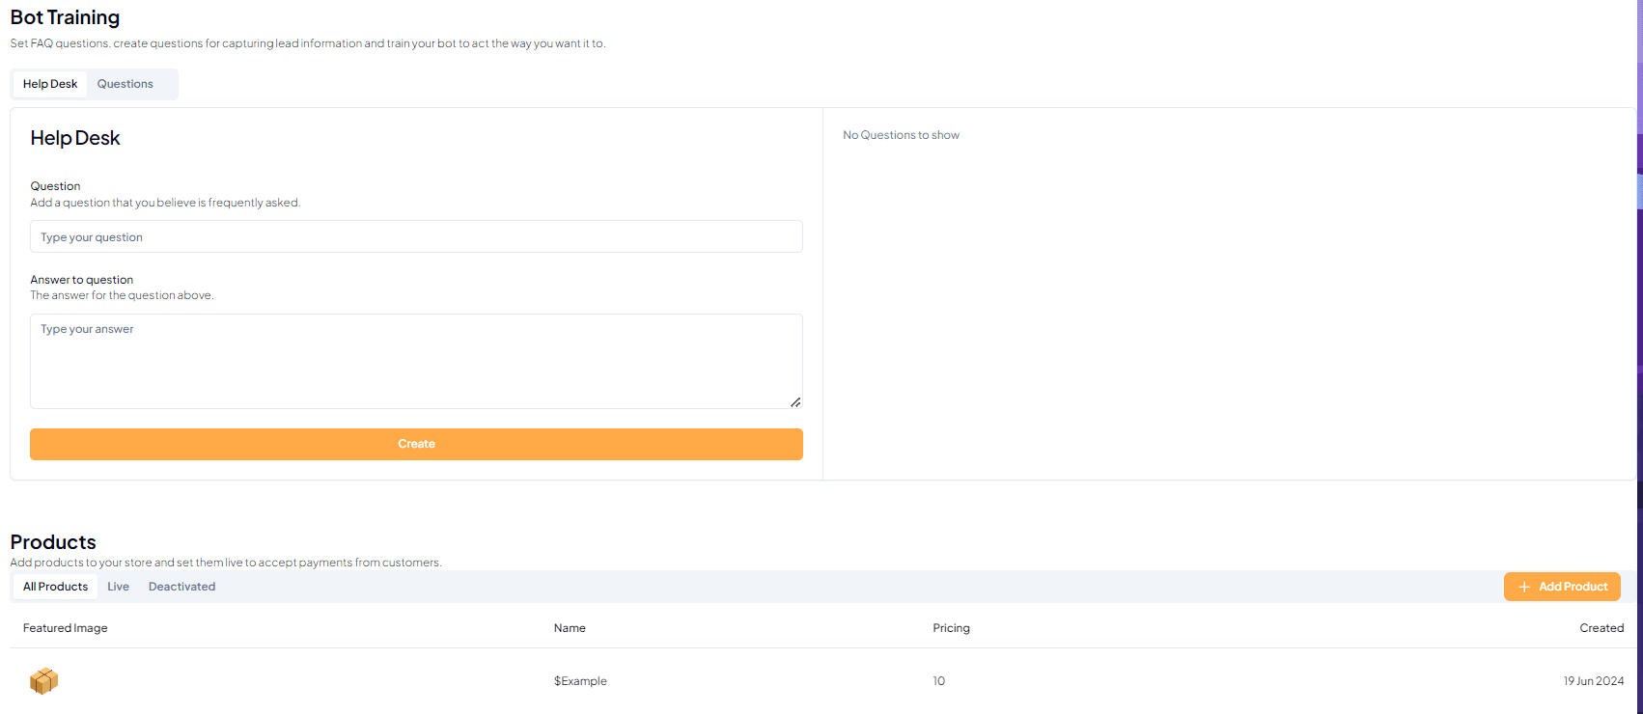Select the '$Example' product name
1643x714 pixels.
580,681
